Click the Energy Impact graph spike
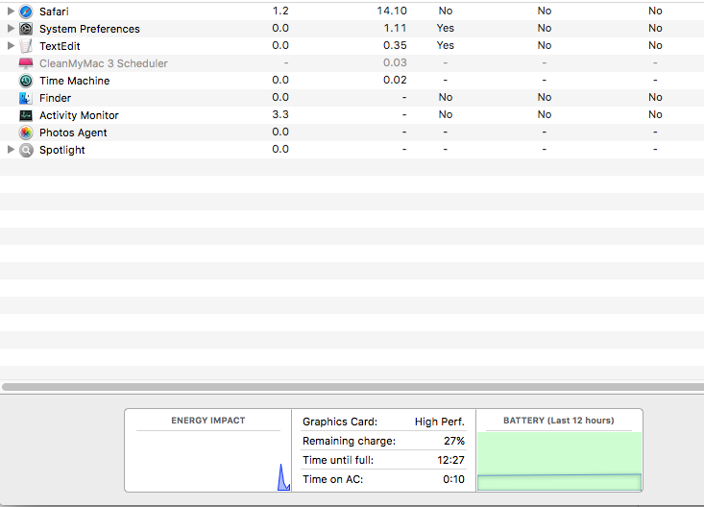This screenshot has height=507, width=704. tap(283, 478)
